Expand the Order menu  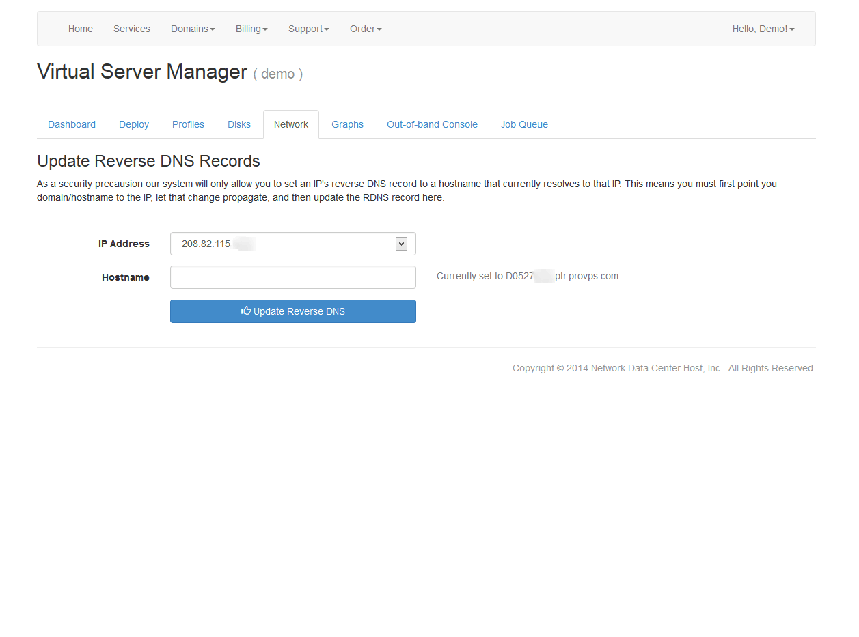coord(366,29)
